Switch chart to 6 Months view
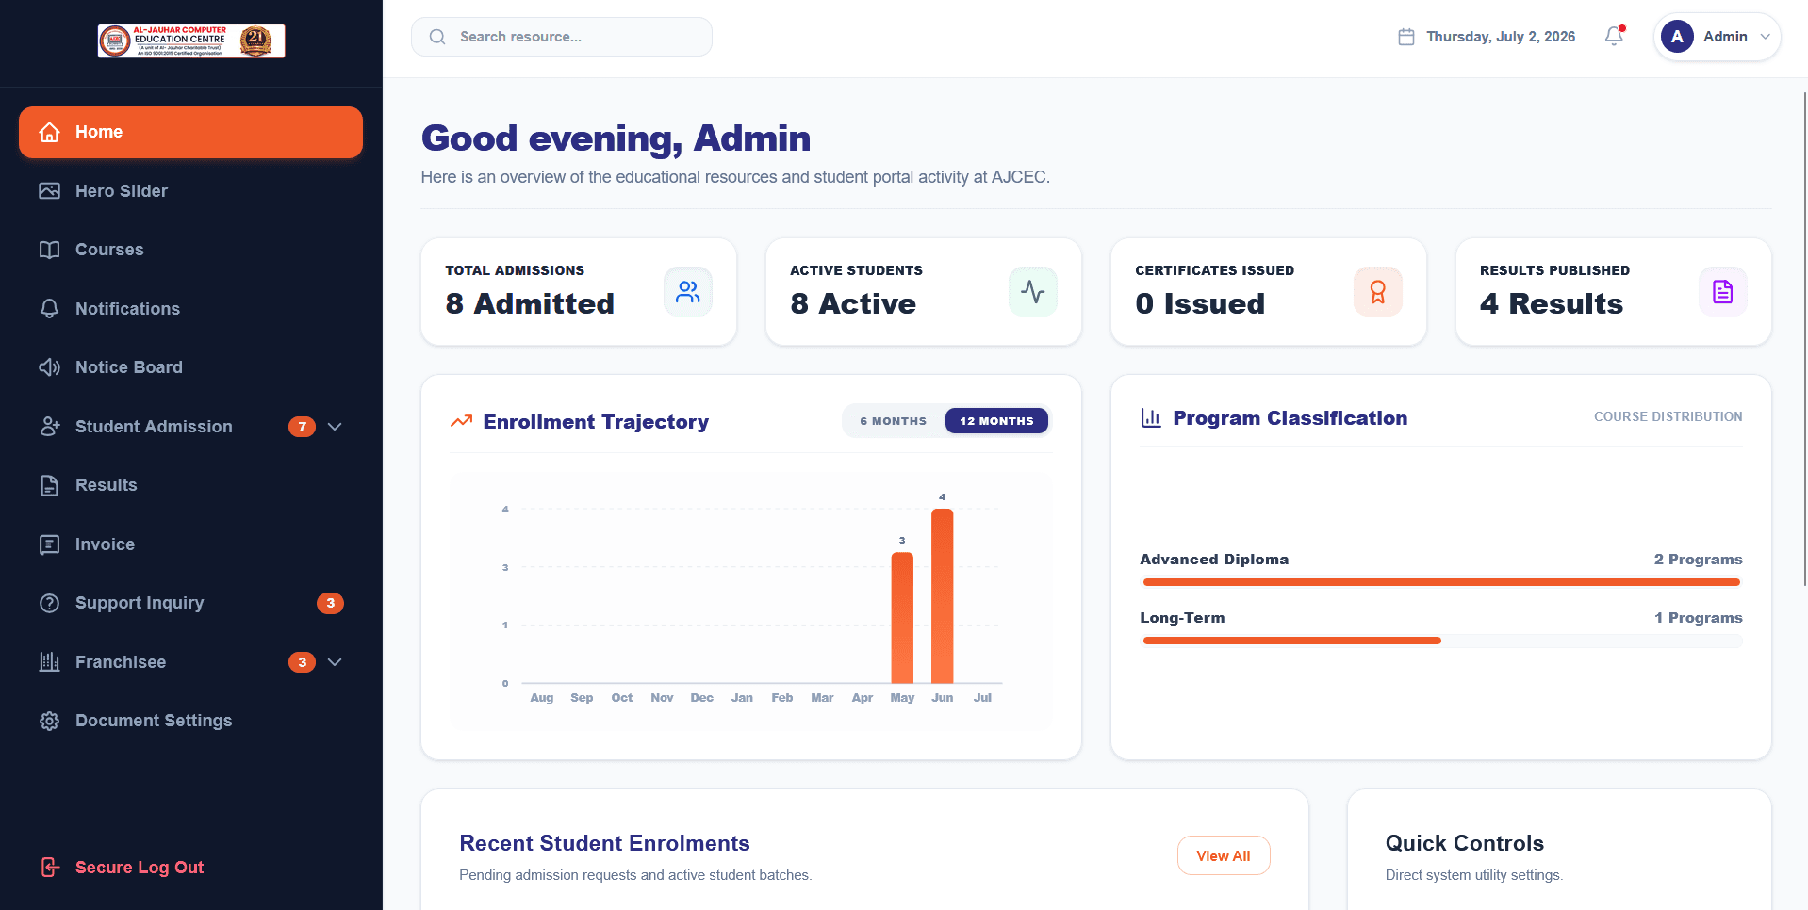 coord(893,421)
